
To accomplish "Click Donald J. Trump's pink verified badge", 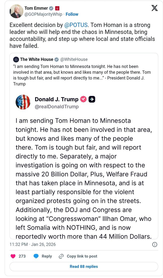I will pos(83,99).
